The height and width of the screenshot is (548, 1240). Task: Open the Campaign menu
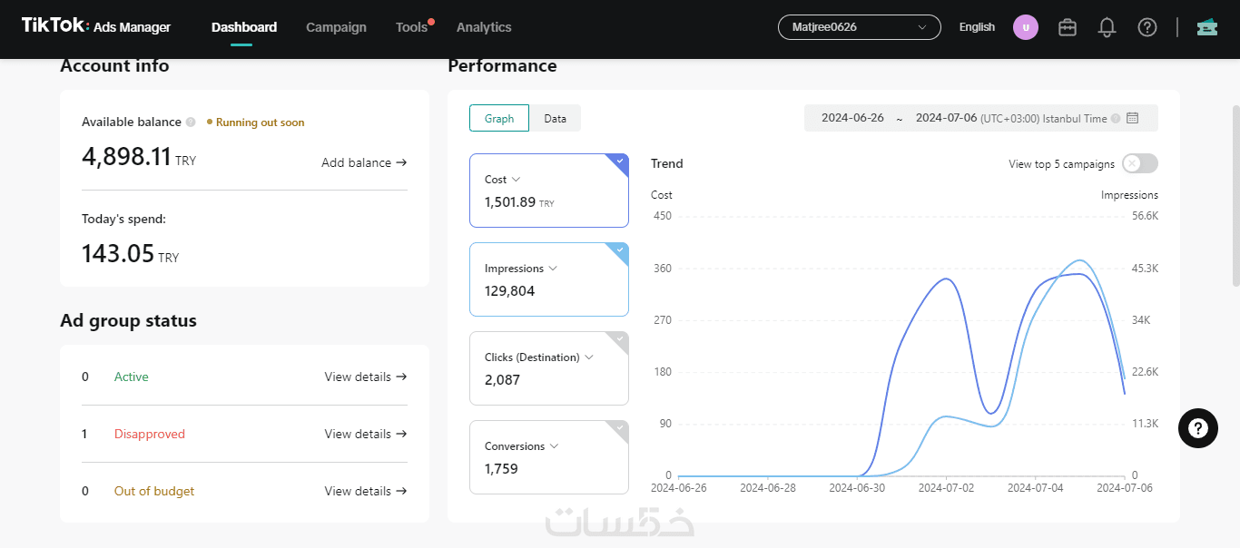pyautogui.click(x=336, y=27)
